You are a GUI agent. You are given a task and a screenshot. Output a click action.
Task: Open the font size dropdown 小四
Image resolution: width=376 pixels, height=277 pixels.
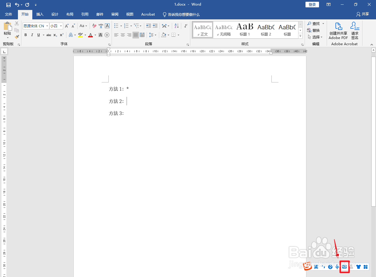coord(61,26)
